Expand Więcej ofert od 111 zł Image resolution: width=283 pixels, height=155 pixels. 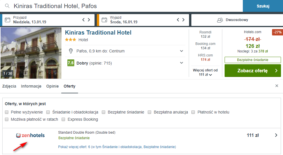pyautogui.click(x=206, y=73)
